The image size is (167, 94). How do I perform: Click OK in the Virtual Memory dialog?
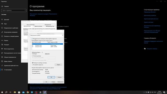point(51,77)
